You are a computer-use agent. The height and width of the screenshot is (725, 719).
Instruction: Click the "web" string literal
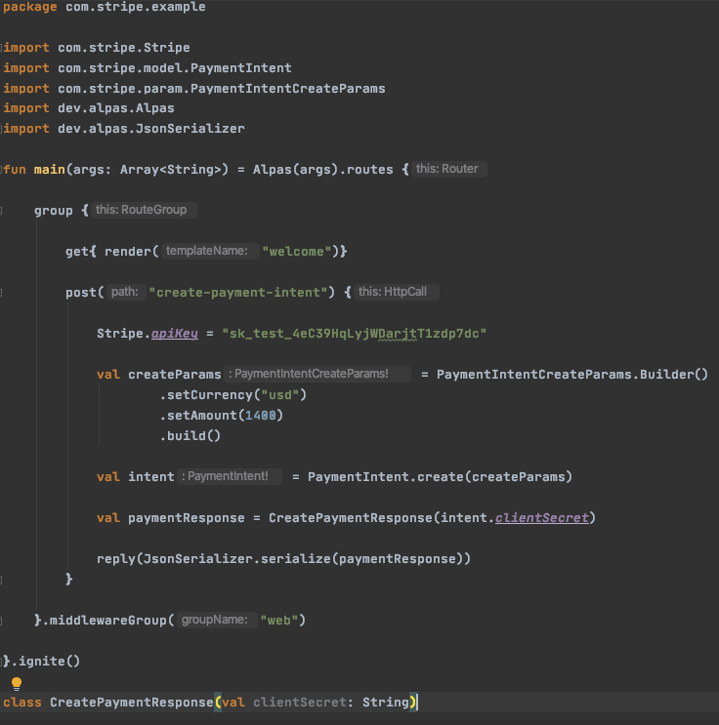pos(278,620)
